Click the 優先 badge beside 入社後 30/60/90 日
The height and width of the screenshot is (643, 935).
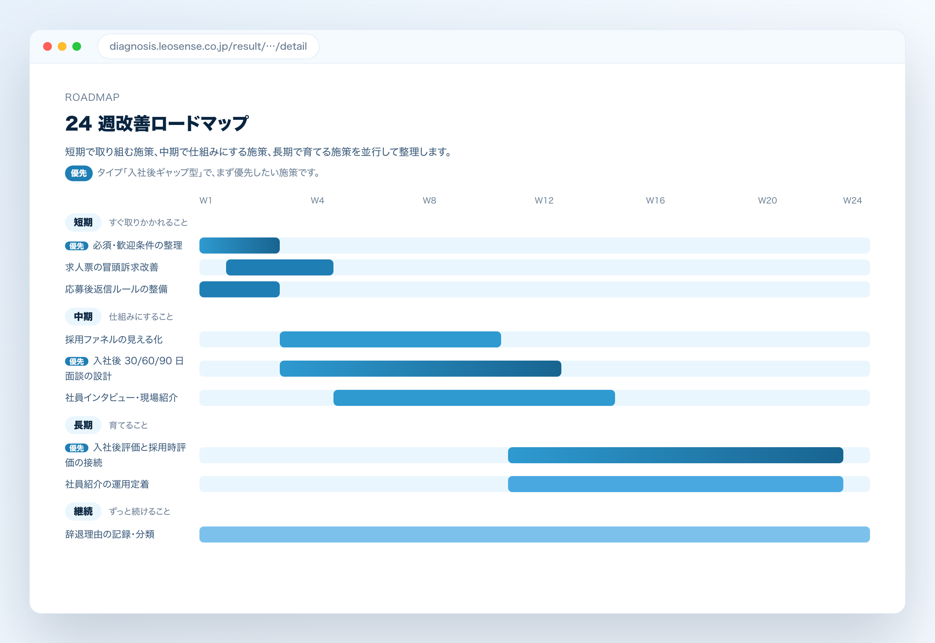(76, 361)
